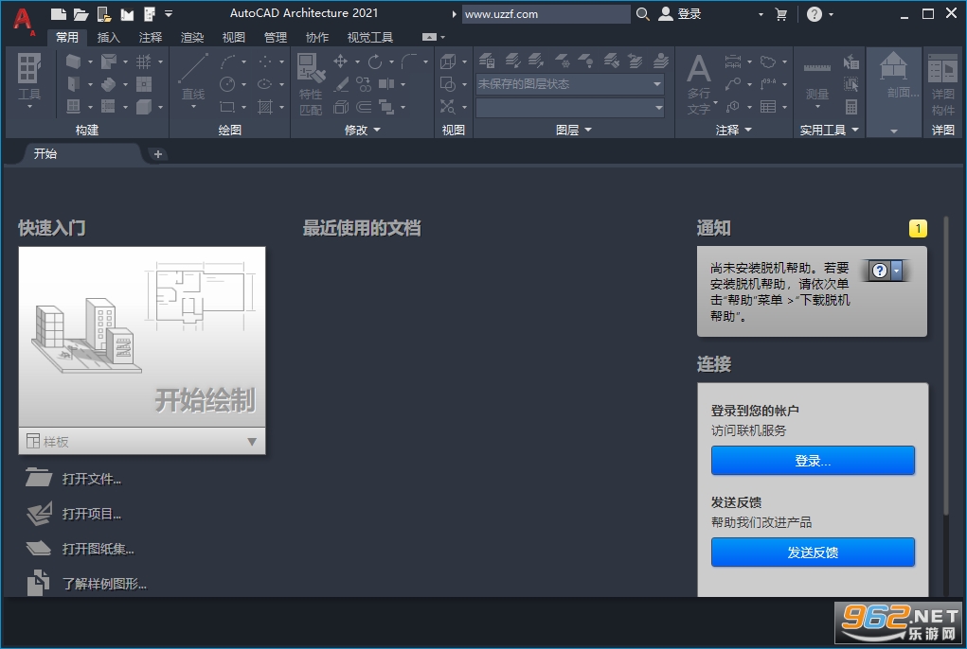This screenshot has width=967, height=649.
Task: Open the empty layer dropdown below layer state
Action: [x=570, y=108]
